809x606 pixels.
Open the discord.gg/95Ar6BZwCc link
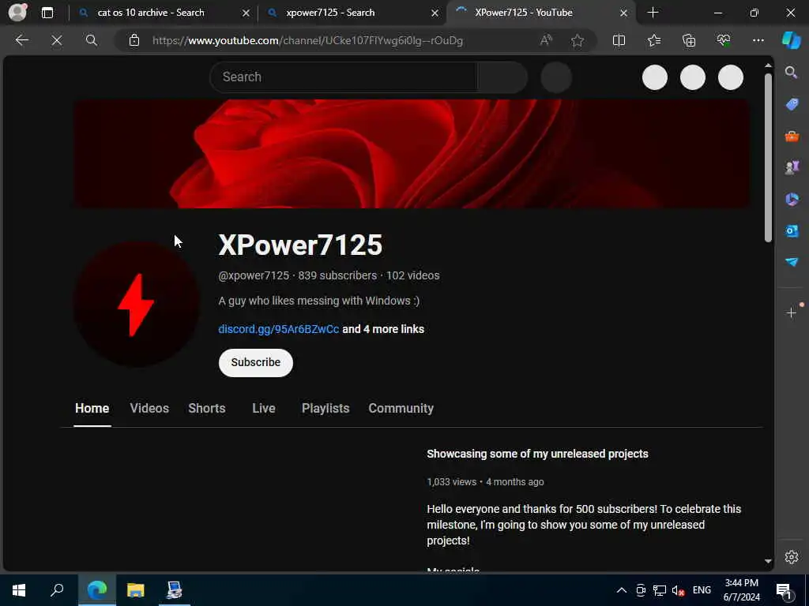pos(279,329)
